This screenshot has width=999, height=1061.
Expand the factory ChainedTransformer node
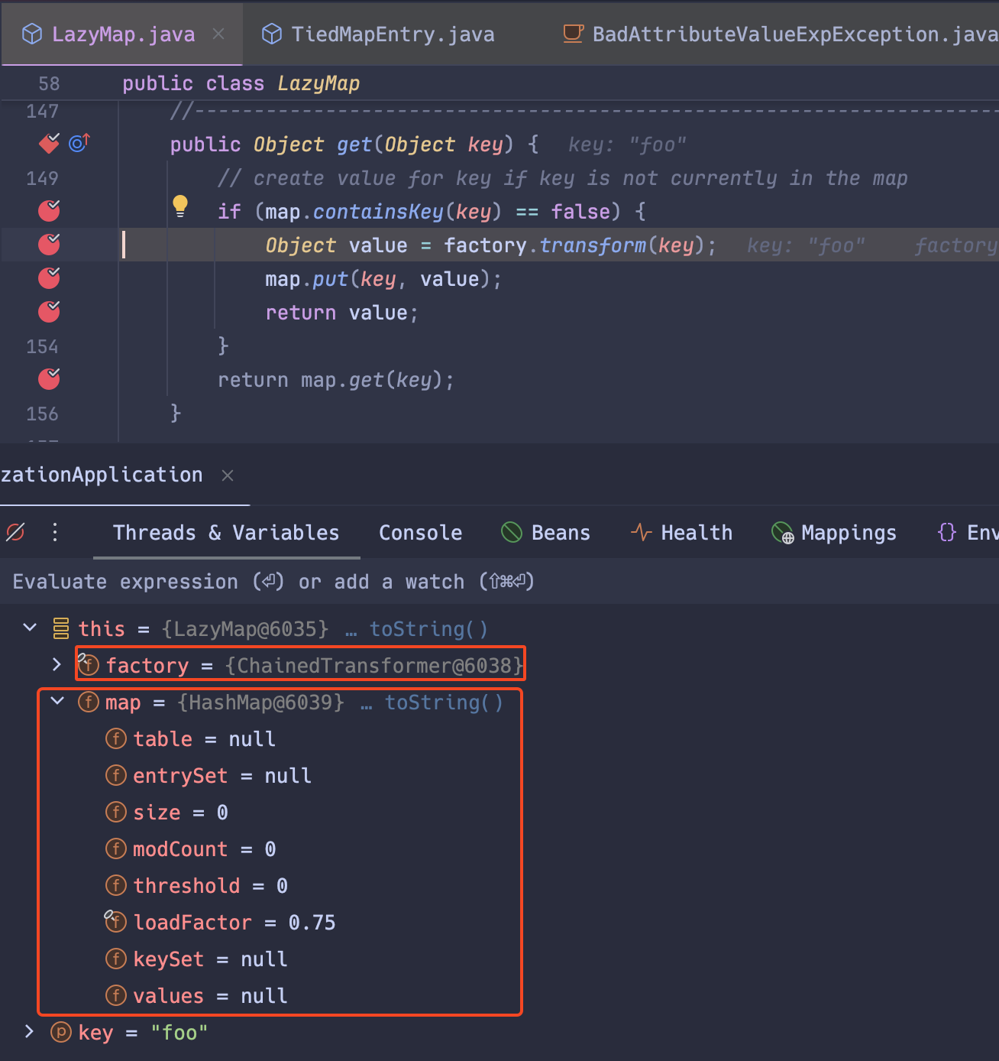pos(57,664)
